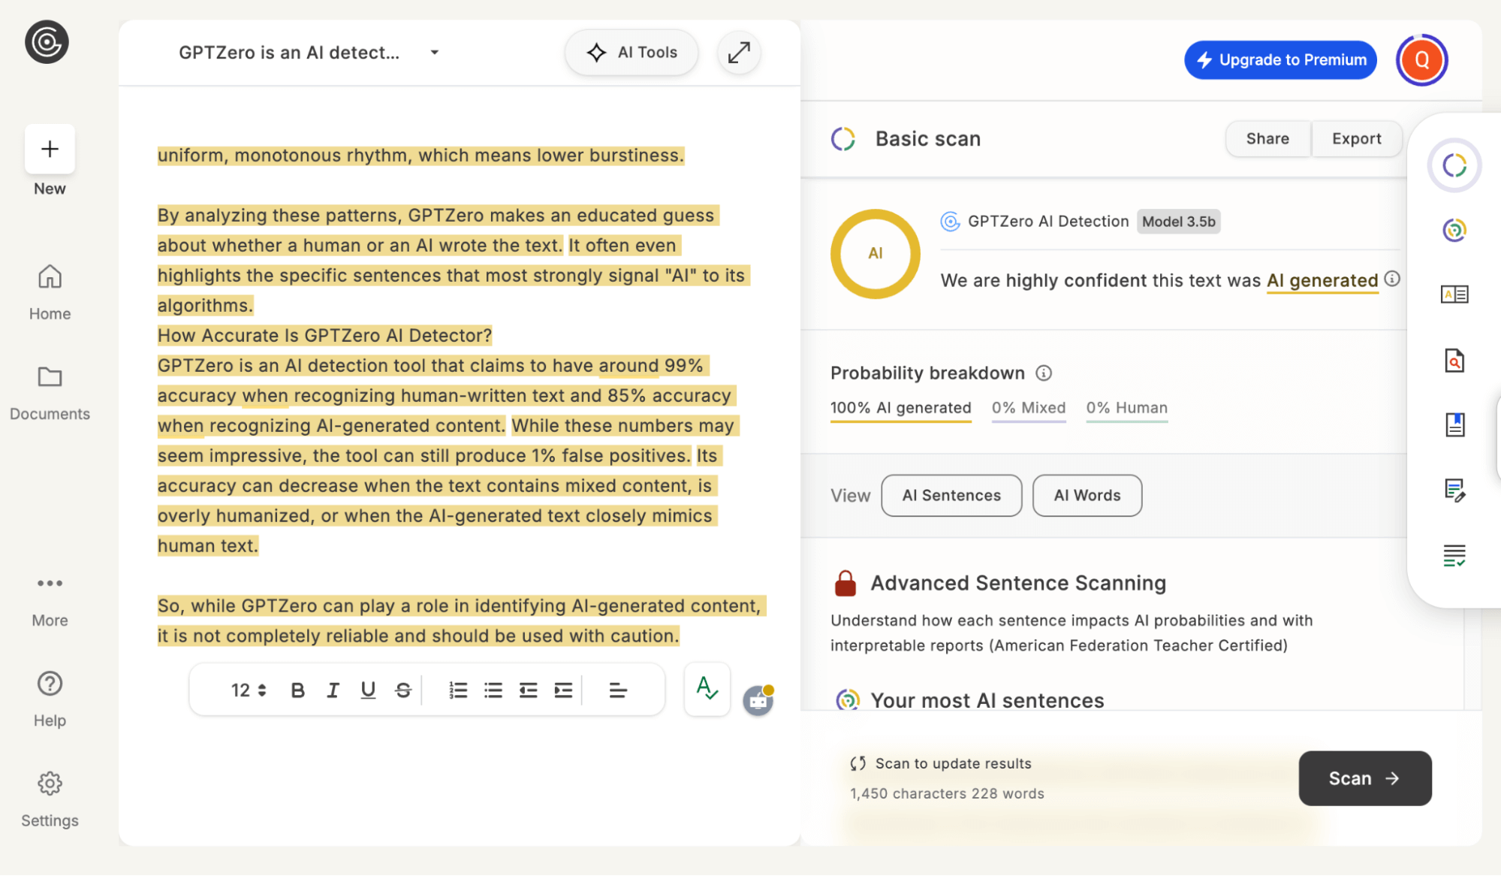Toggle bold formatting
The image size is (1501, 876).
point(297,690)
